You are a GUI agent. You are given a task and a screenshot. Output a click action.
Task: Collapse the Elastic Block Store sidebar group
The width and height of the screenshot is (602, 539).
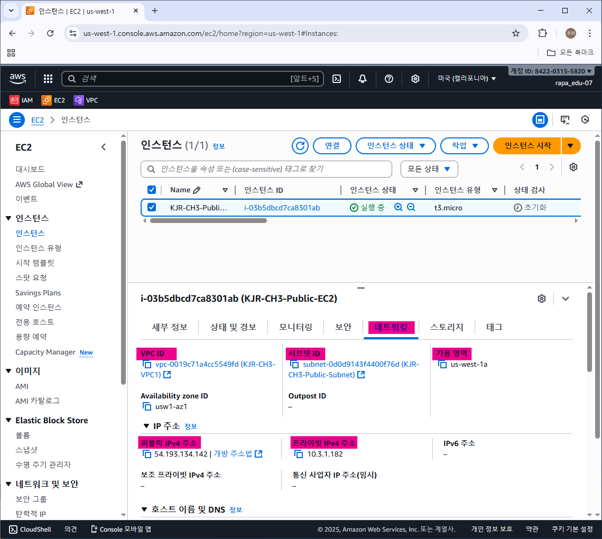[x=8, y=421]
